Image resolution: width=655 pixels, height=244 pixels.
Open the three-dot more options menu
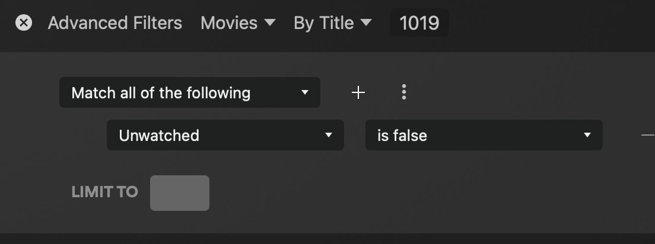(x=404, y=92)
